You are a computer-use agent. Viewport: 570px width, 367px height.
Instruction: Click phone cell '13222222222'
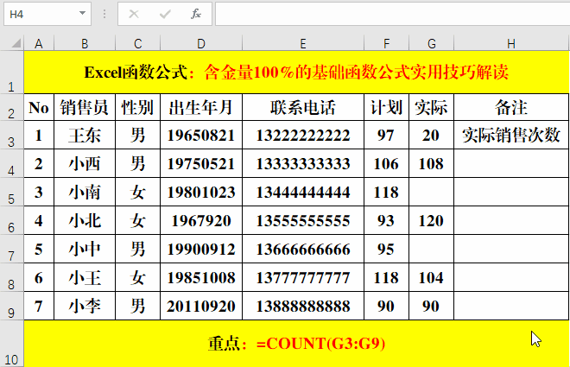(x=303, y=135)
